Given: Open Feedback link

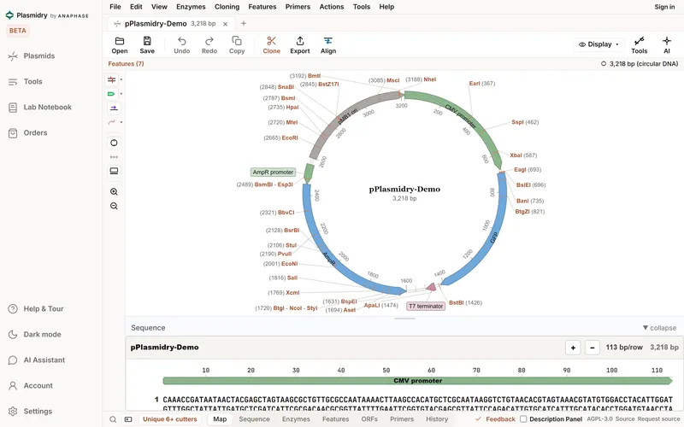Looking at the screenshot, I should pos(496,419).
